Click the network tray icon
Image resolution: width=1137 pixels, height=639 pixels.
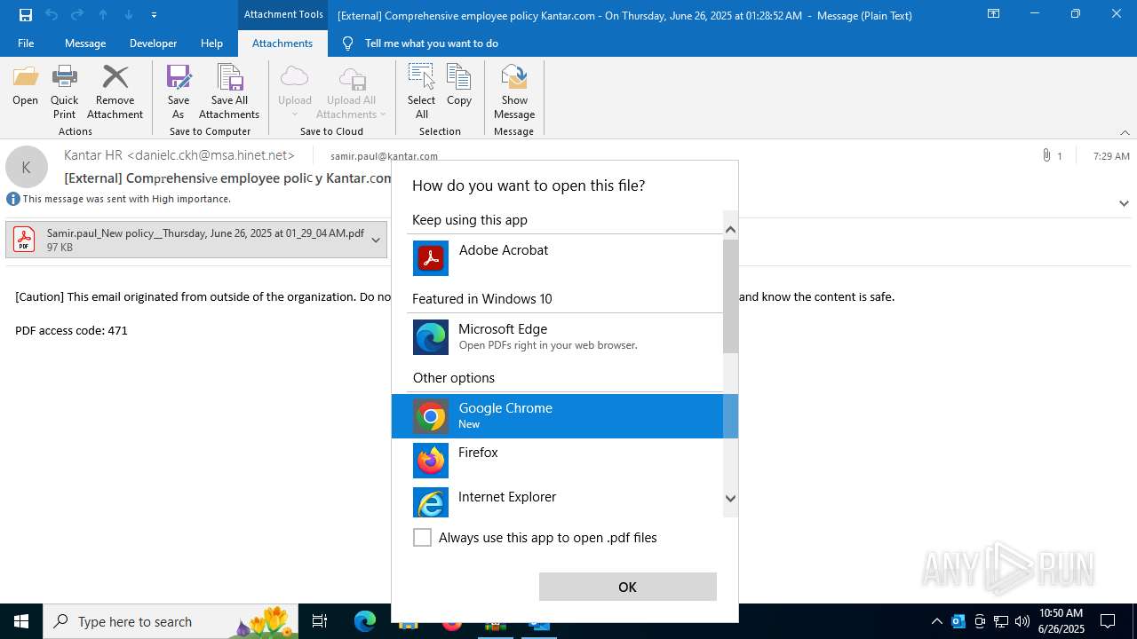coord(1001,621)
